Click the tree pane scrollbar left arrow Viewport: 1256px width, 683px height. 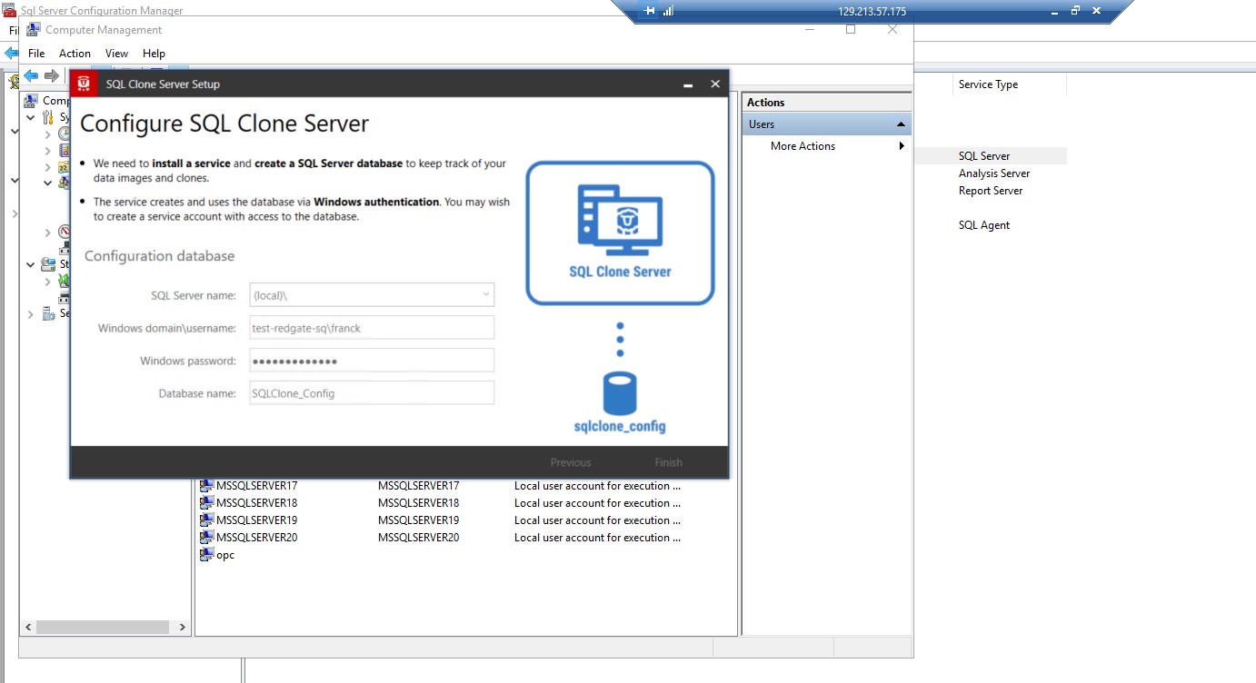pyautogui.click(x=28, y=628)
